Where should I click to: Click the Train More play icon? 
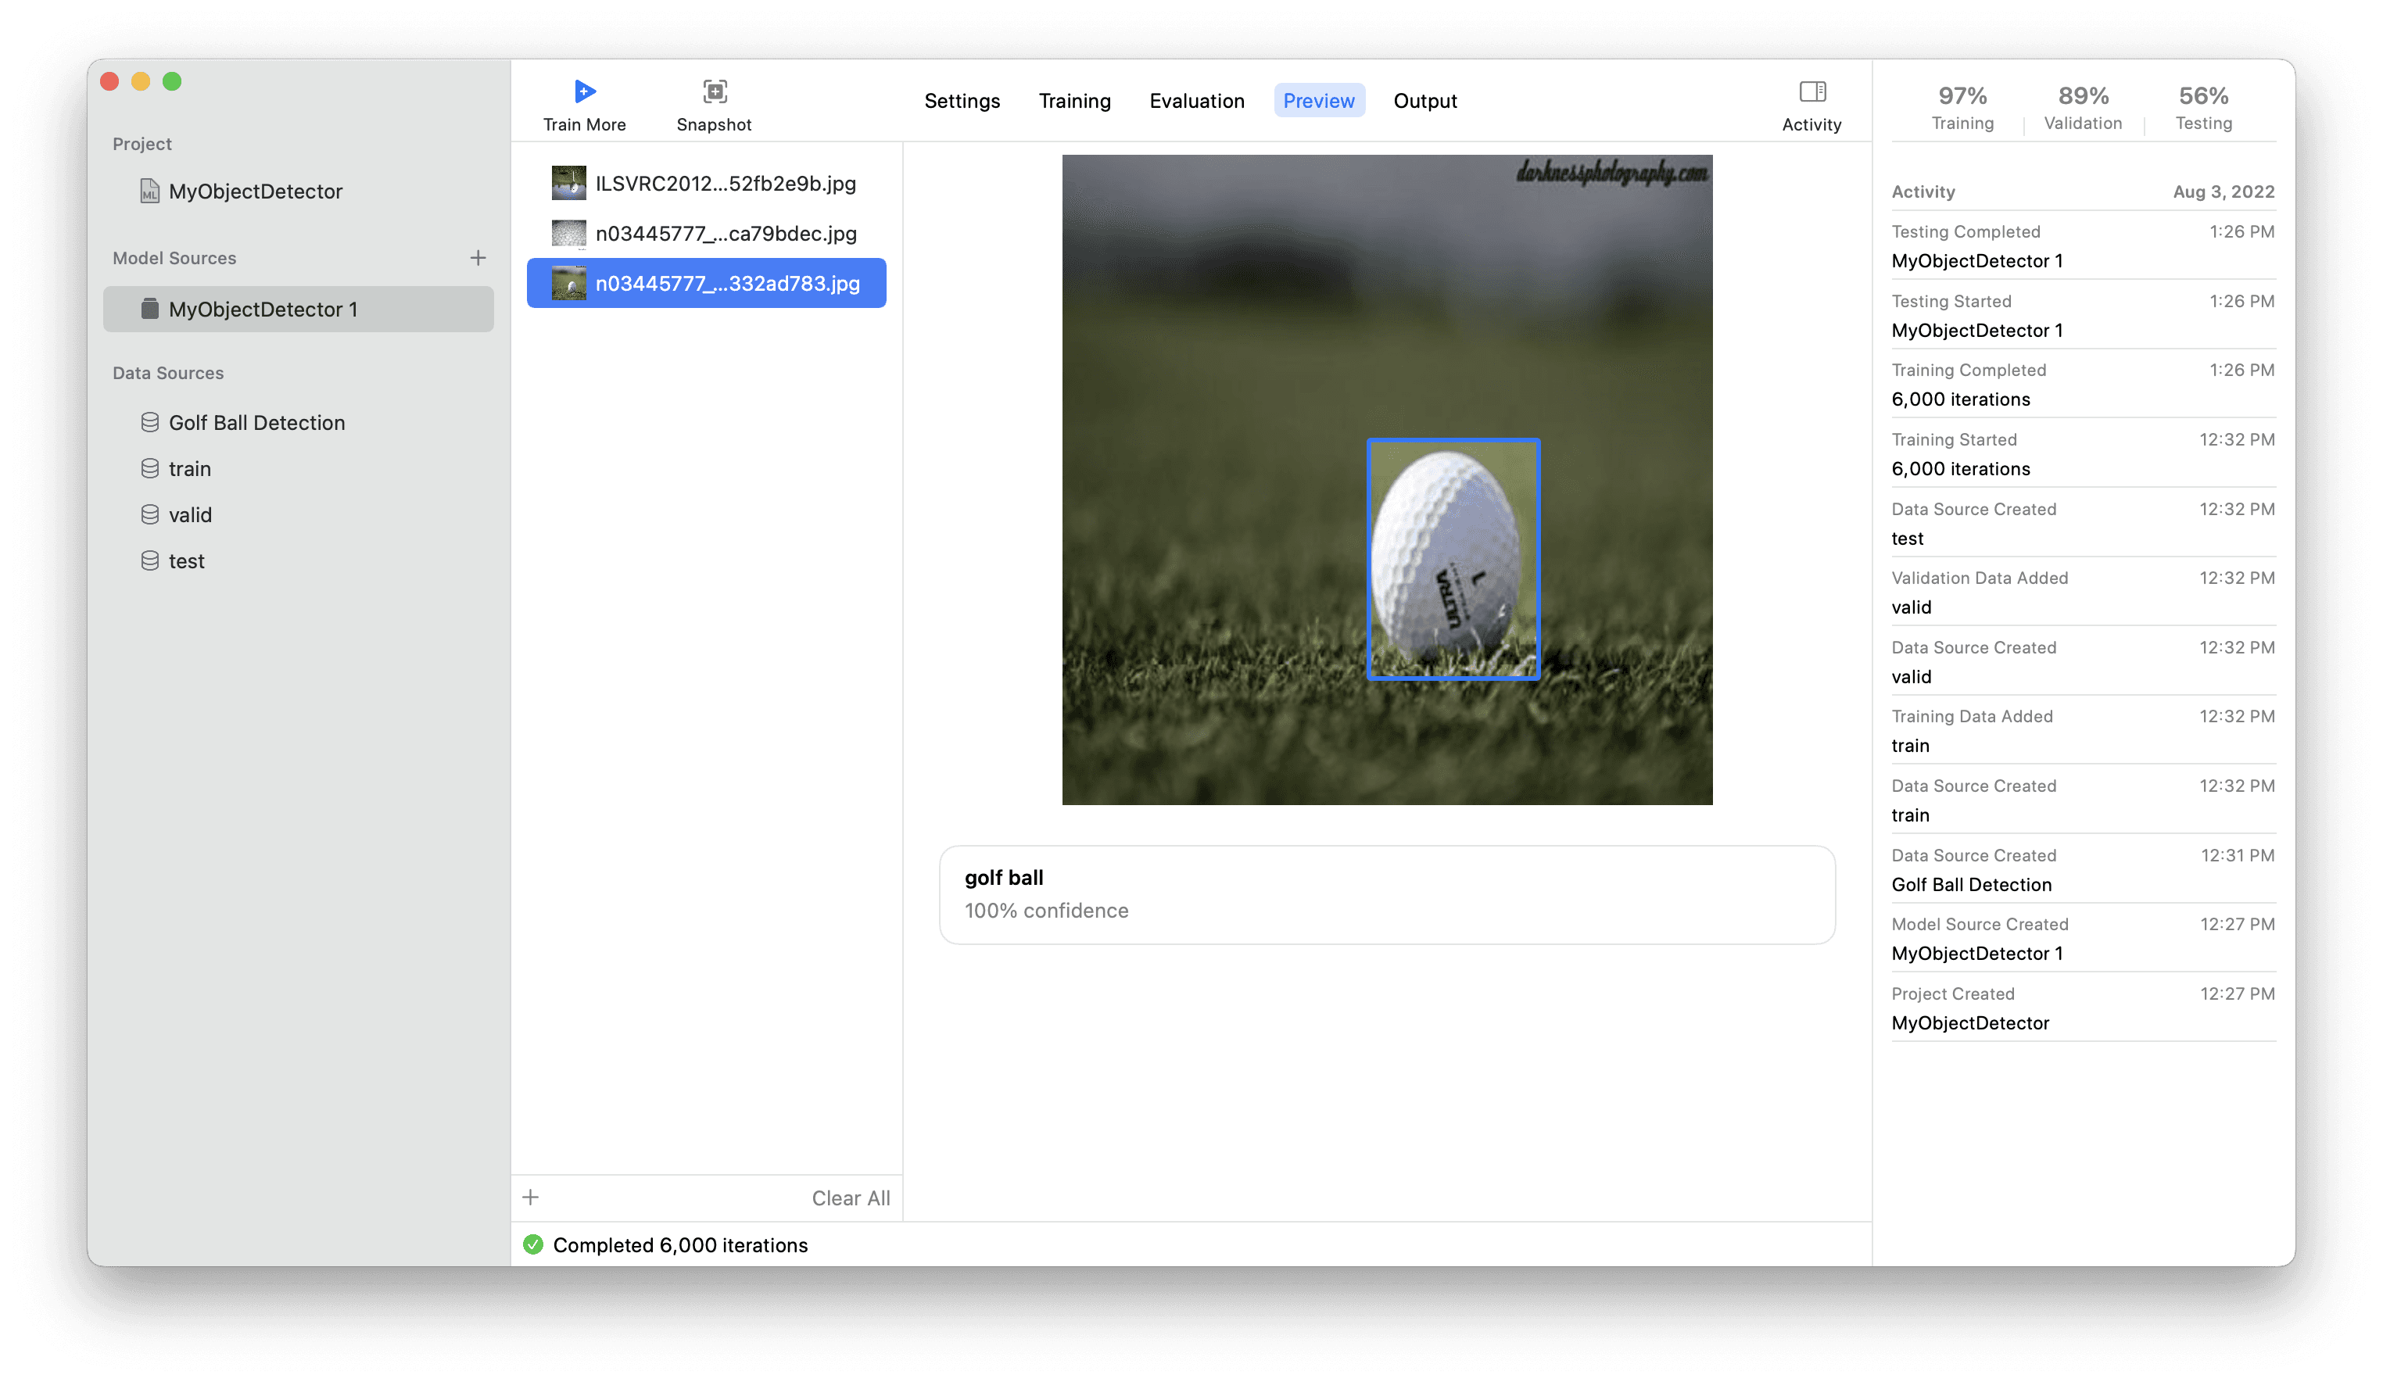click(x=584, y=91)
